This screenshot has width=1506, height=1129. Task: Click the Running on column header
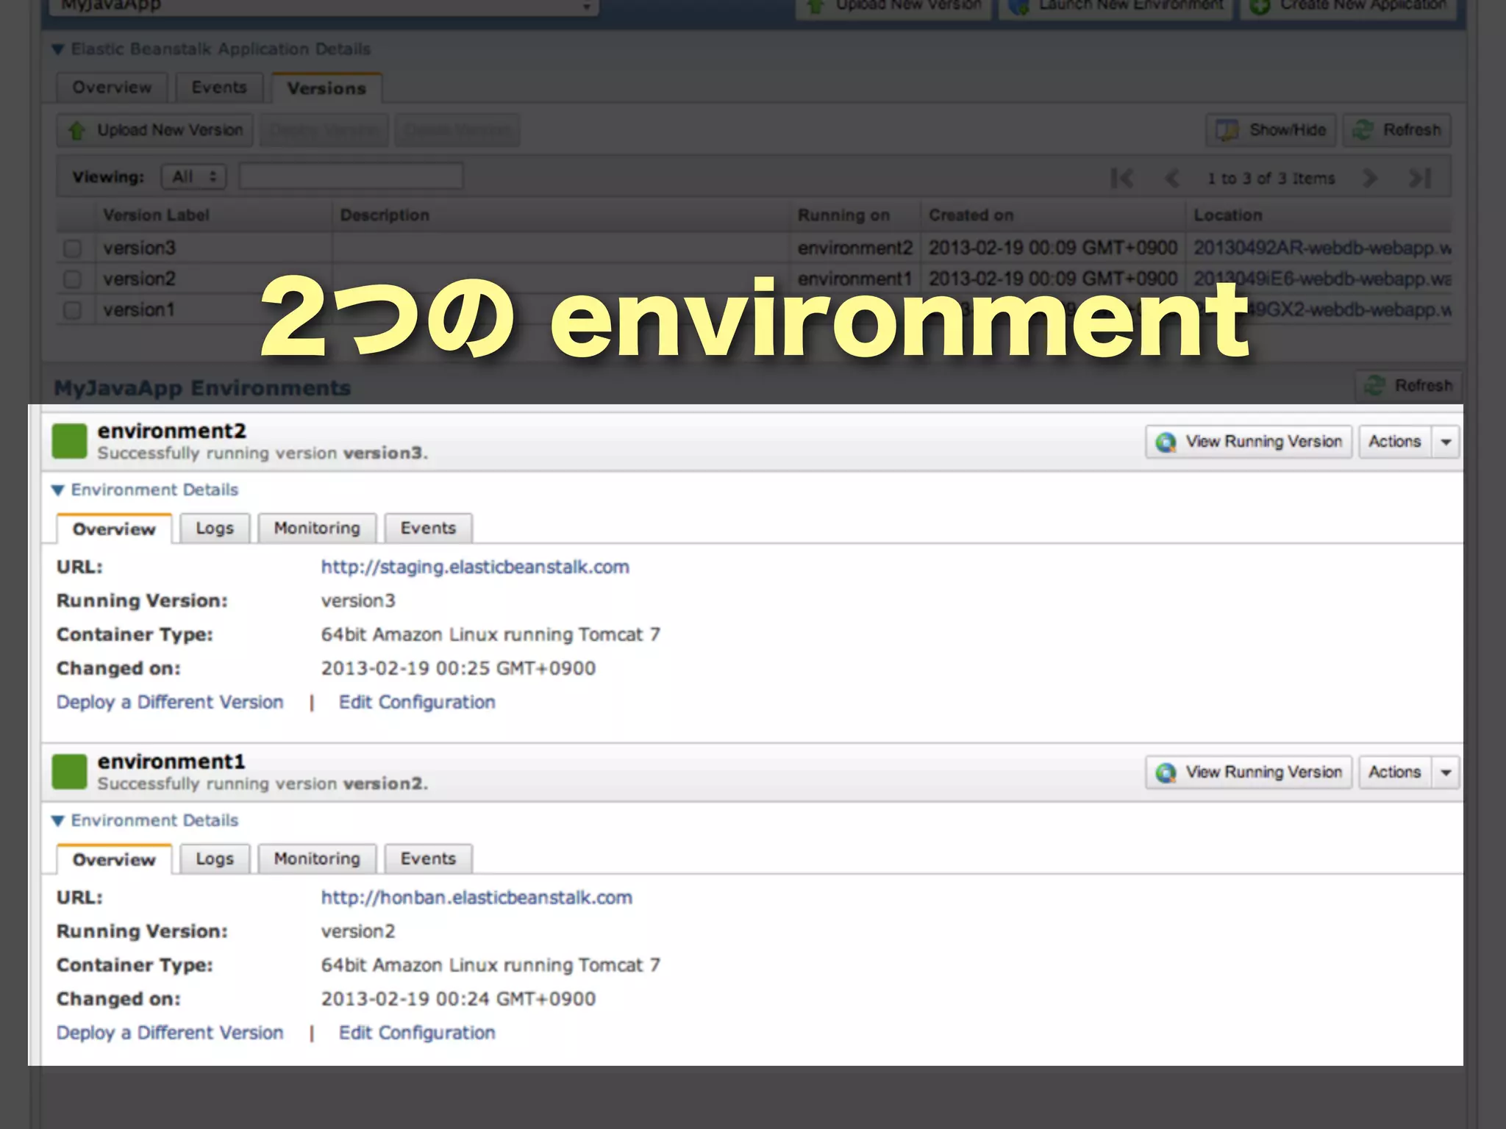[x=856, y=215]
